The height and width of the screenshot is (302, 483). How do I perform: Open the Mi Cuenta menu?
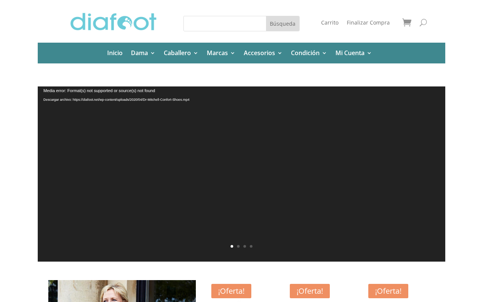354,53
